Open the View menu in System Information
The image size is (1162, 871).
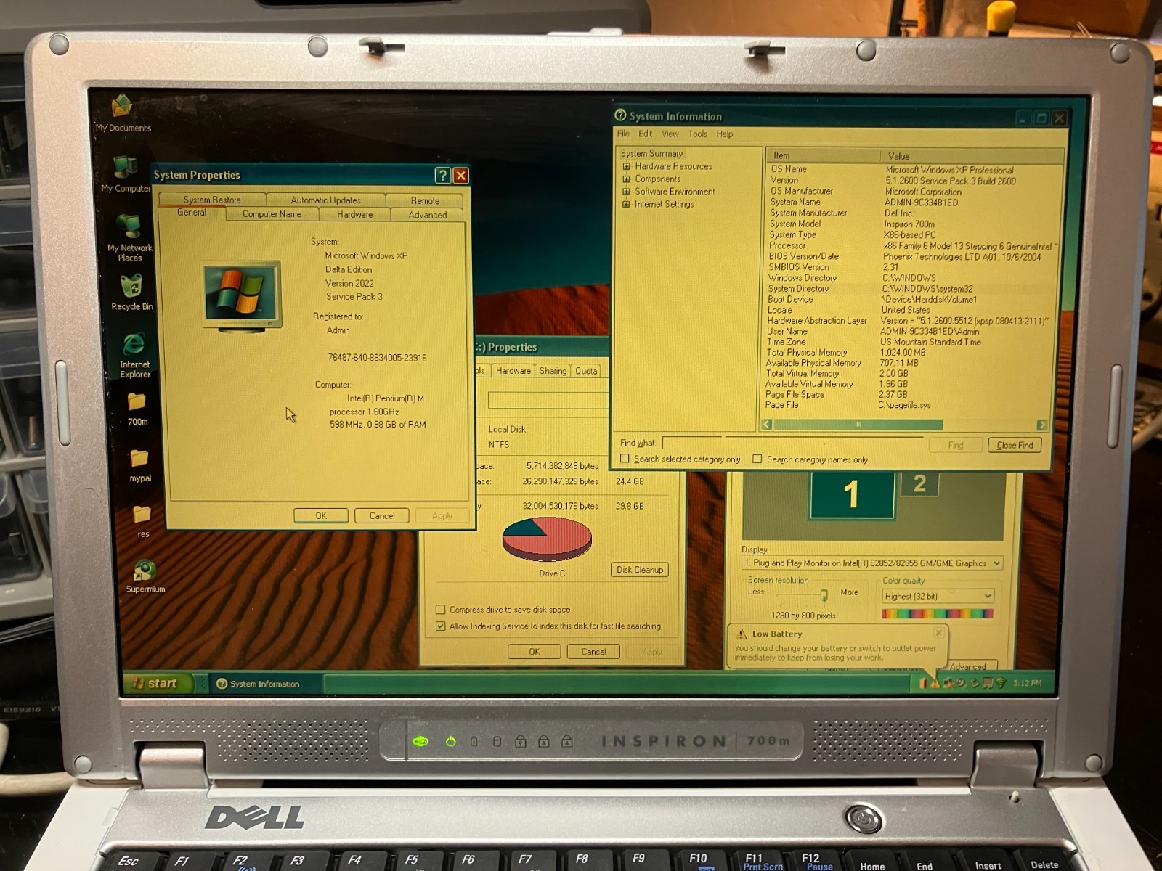coord(670,134)
